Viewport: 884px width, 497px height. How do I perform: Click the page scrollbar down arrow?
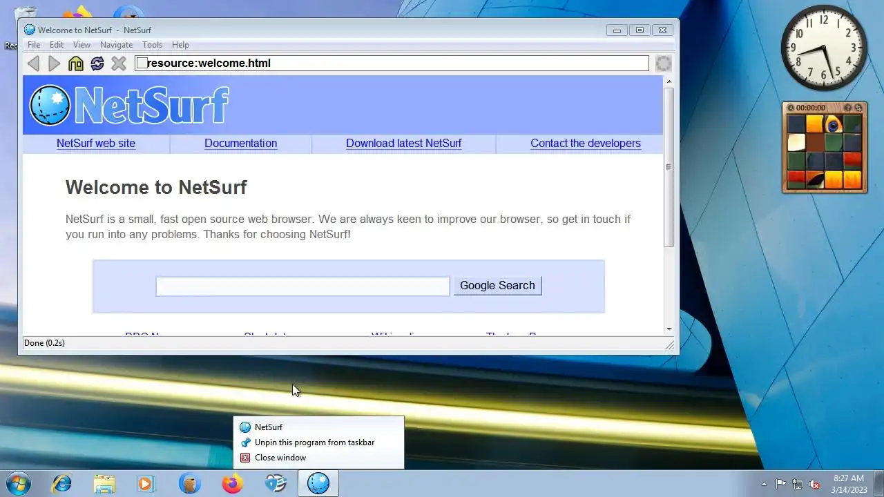point(669,330)
